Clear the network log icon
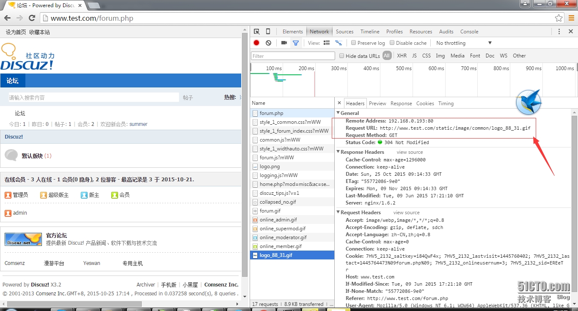578x311 pixels. pyautogui.click(x=268, y=43)
